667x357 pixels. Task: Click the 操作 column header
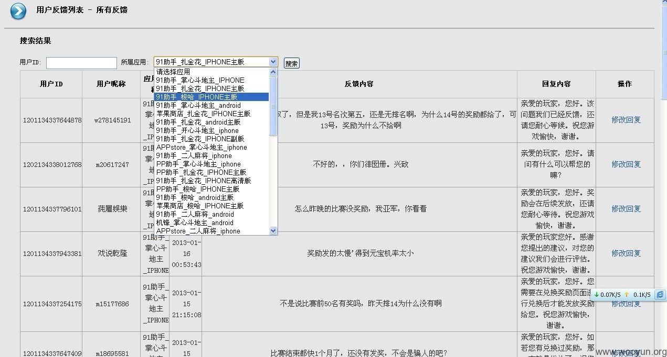point(624,84)
